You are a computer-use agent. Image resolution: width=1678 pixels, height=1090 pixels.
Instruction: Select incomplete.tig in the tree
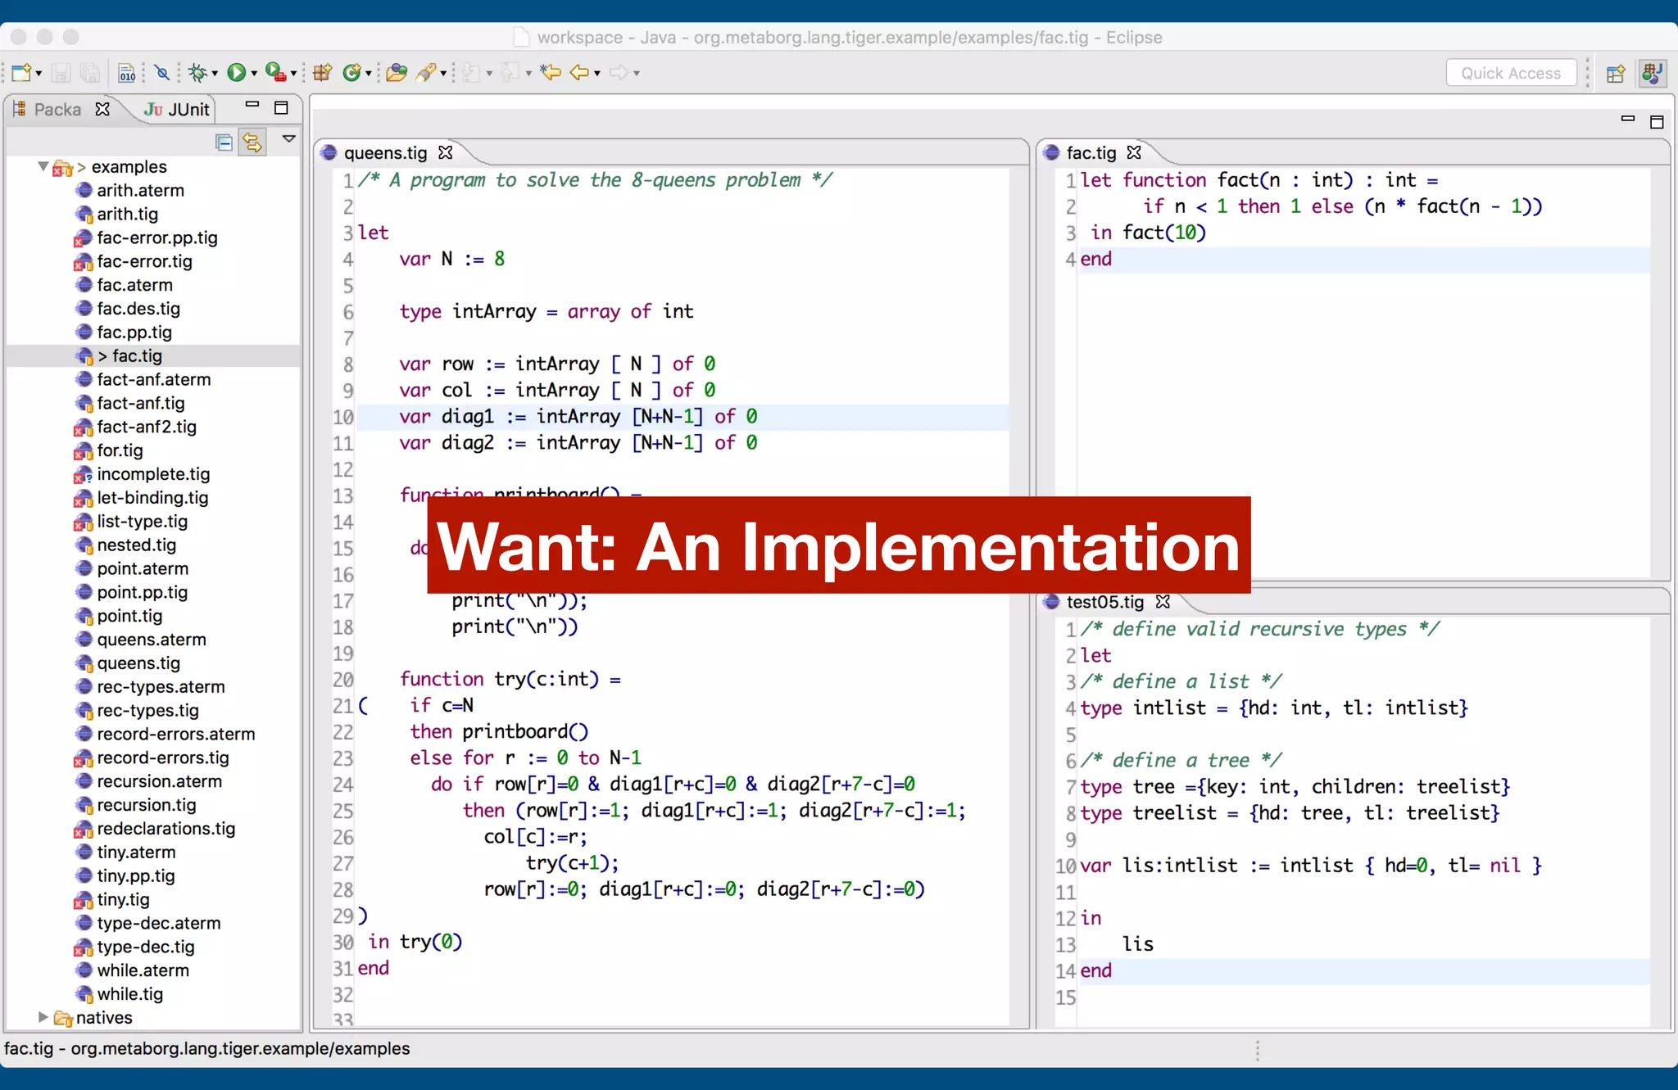[x=153, y=474]
